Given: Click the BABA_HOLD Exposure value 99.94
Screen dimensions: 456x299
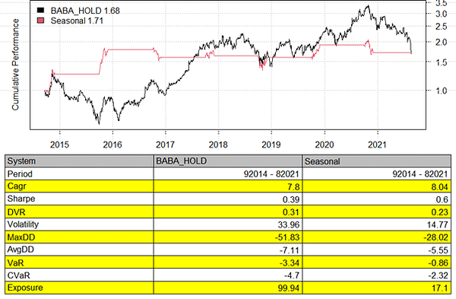Looking at the screenshot, I should point(289,288).
